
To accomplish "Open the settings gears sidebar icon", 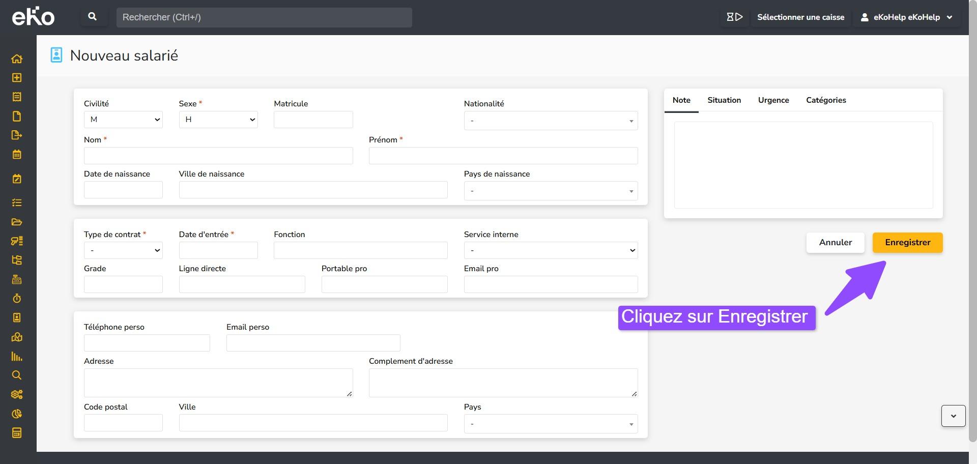I will [x=17, y=394].
